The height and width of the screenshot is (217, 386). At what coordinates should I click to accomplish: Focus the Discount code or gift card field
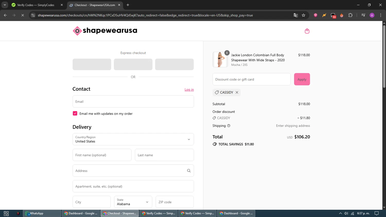pyautogui.click(x=251, y=79)
